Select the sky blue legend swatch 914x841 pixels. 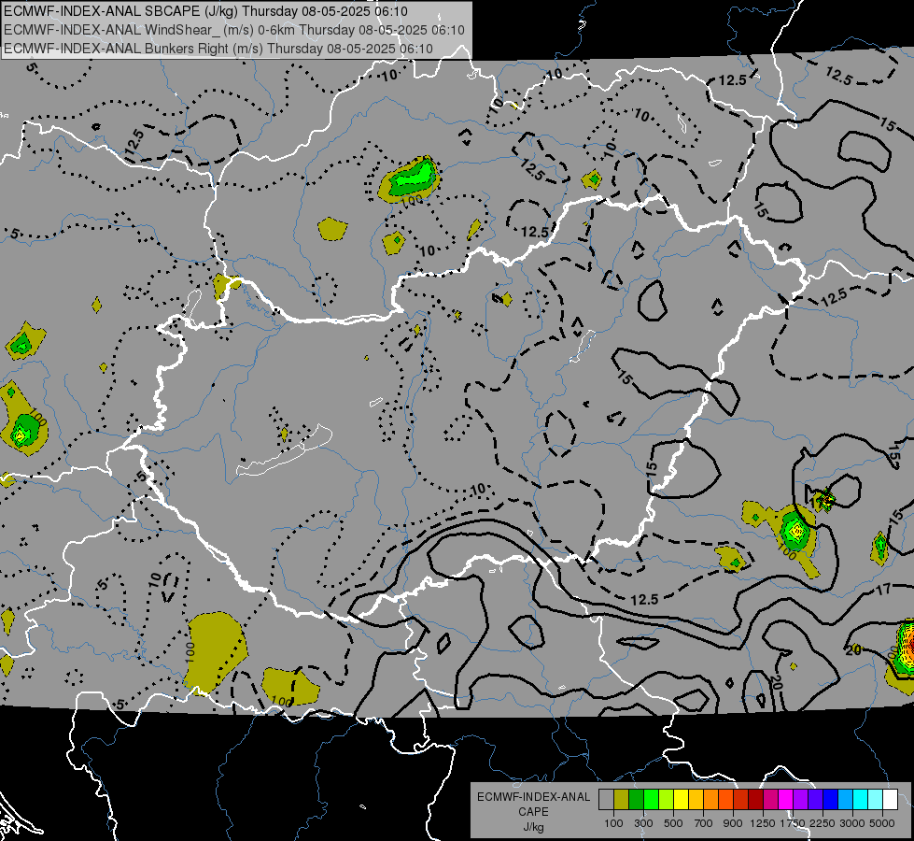846,799
